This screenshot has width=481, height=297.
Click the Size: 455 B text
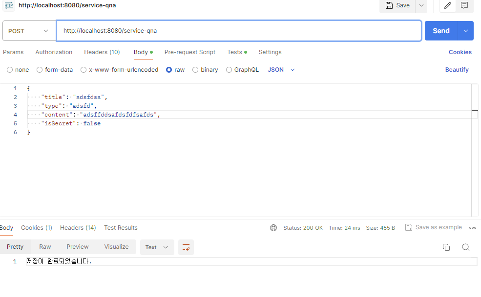[380, 228]
